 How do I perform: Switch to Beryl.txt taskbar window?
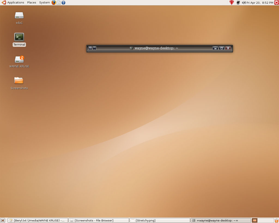coord(38,221)
